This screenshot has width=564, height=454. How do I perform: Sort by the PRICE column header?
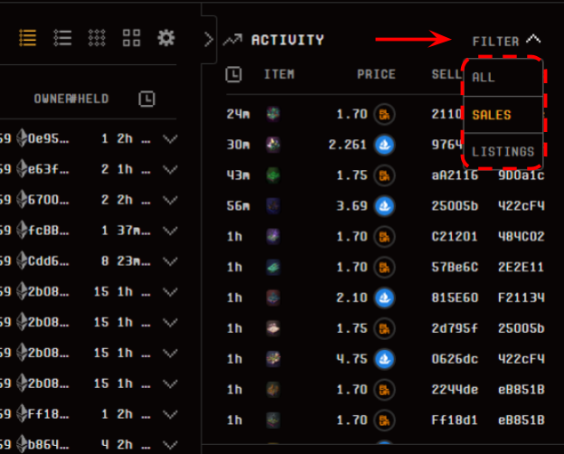pos(376,74)
